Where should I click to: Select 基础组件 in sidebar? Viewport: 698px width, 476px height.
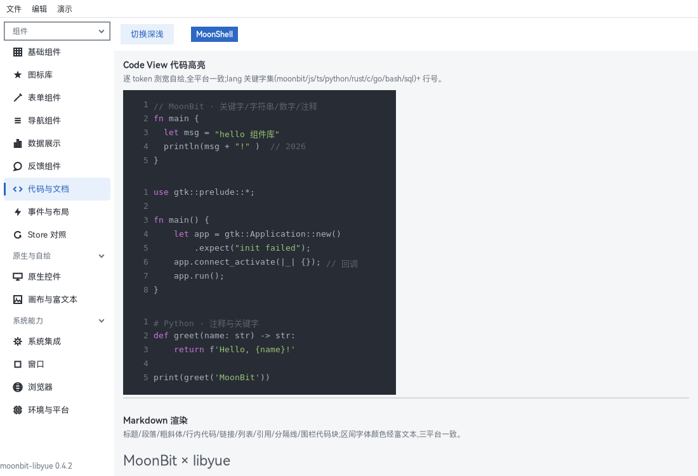pos(57,52)
